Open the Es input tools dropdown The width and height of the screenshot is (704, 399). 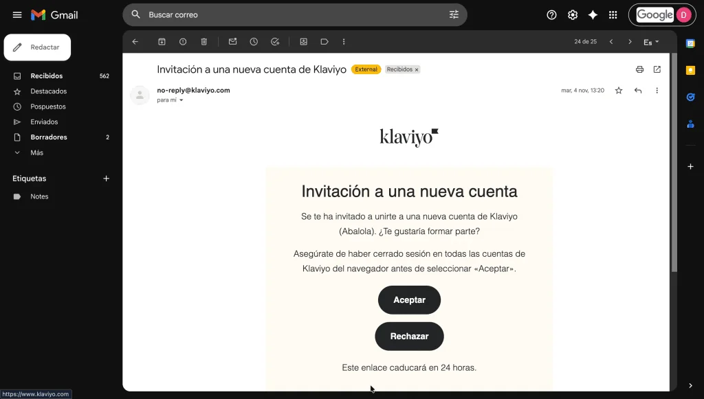651,42
